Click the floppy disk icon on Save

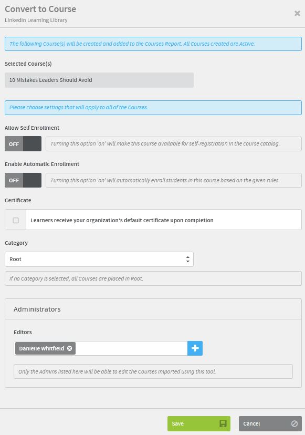223,423
